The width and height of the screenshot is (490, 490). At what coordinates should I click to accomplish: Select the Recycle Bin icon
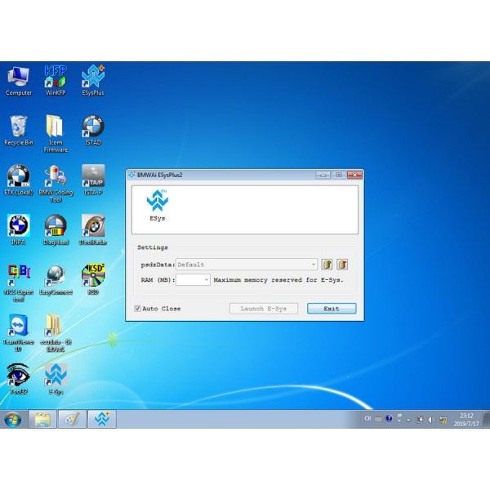[19, 131]
